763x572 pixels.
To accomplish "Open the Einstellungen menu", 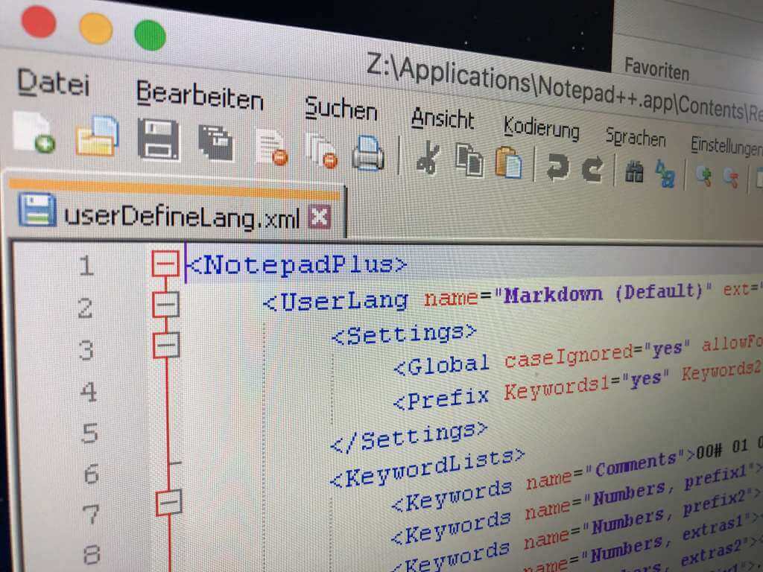I will 726,145.
